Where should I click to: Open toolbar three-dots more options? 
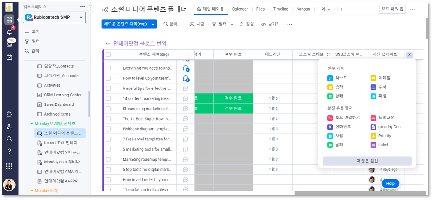290,24
